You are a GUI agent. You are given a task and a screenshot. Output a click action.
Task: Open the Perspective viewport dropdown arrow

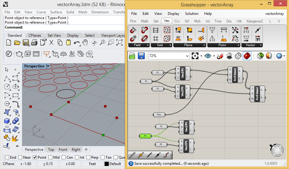point(48,66)
